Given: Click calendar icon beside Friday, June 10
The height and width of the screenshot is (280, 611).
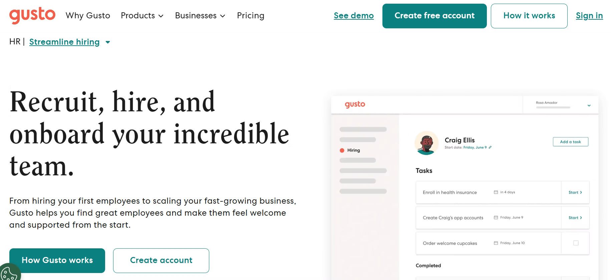Looking at the screenshot, I should (x=496, y=243).
